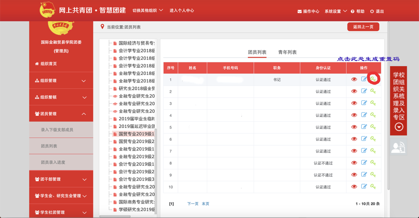The image size is (419, 218).
Task: Click the organization tree vertical scrollbar
Action: tap(156, 165)
